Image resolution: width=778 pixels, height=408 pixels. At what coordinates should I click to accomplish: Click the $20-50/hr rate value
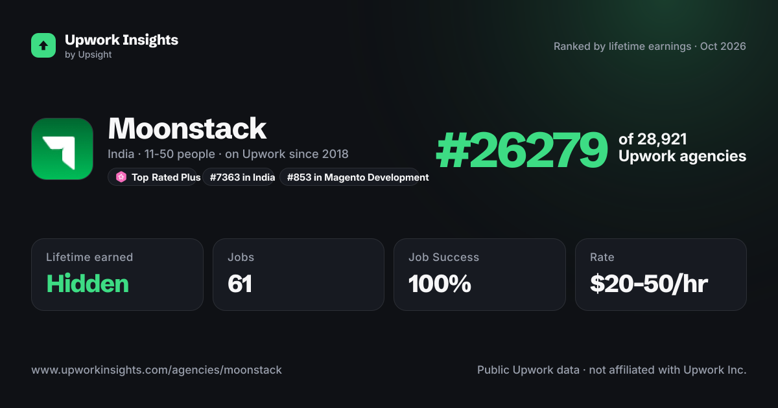point(649,284)
